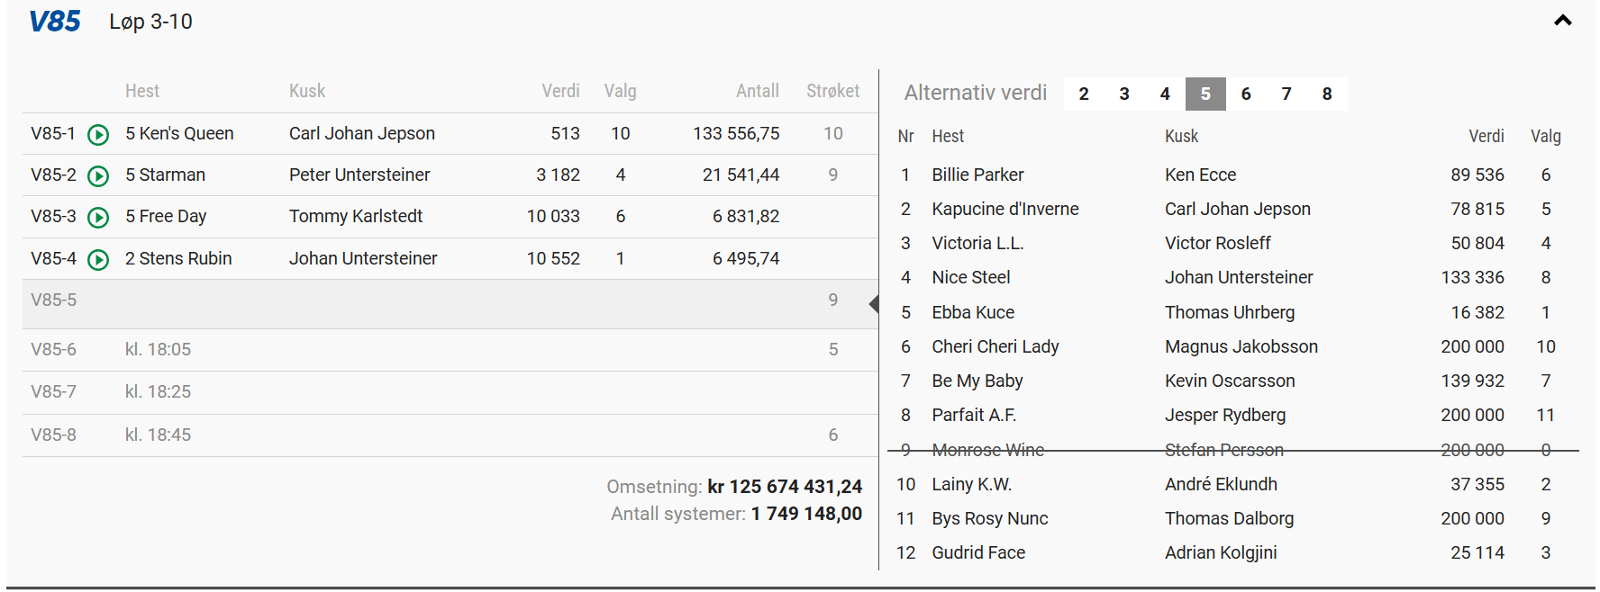
Task: Play replay for V85-3 Free Day
Action: coord(98,218)
